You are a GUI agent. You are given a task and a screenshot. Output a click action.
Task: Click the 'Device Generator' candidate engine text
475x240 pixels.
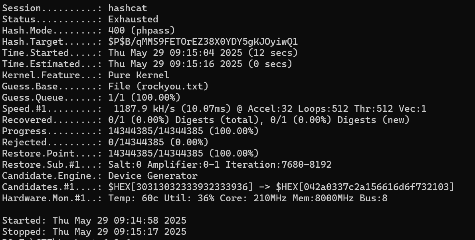click(x=152, y=176)
